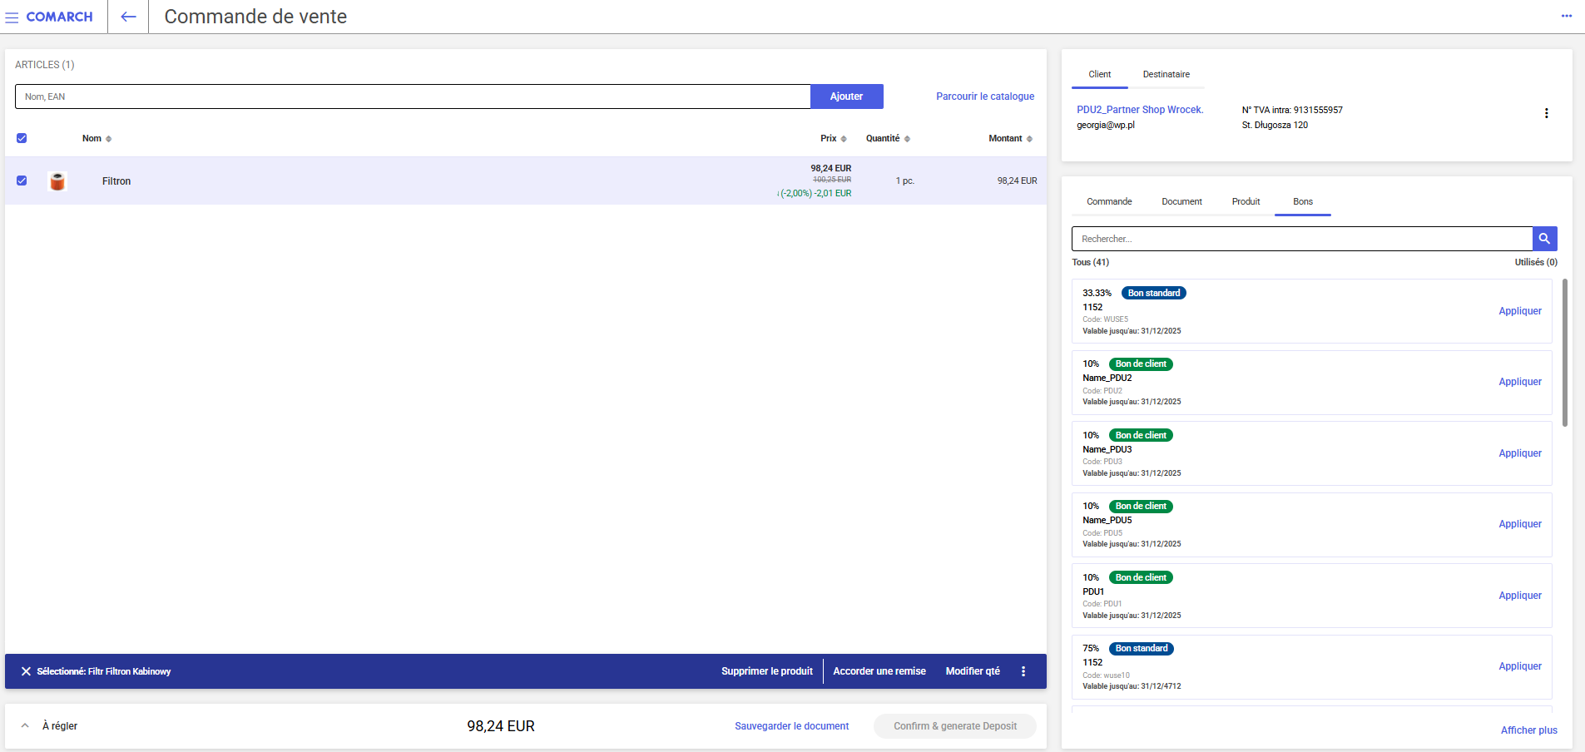The image size is (1585, 752).
Task: Open the top-right three-dot options menu
Action: pos(1566,17)
